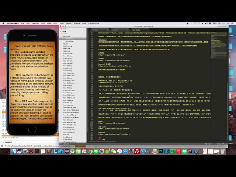Open Android Studio from the Dock

pyautogui.click(x=72, y=151)
